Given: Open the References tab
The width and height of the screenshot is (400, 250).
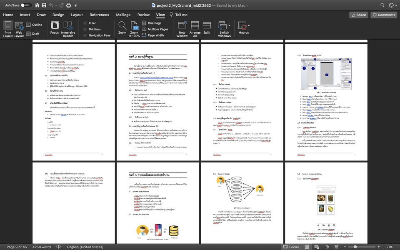Looking at the screenshot, I should pos(99,15).
